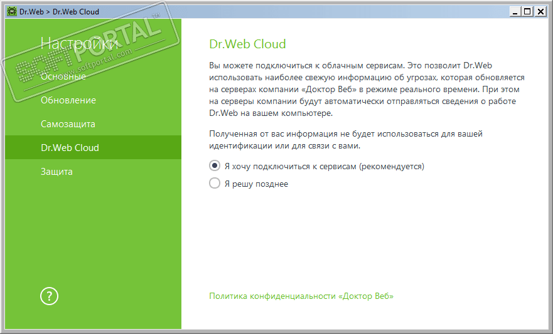The height and width of the screenshot is (334, 553).
Task: Click the 'Dr.Web Cloud' page heading
Action: [247, 44]
